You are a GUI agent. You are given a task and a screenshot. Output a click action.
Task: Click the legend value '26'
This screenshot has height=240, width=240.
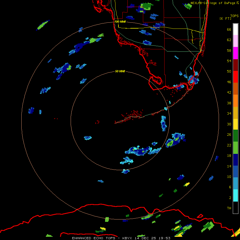[229, 135]
